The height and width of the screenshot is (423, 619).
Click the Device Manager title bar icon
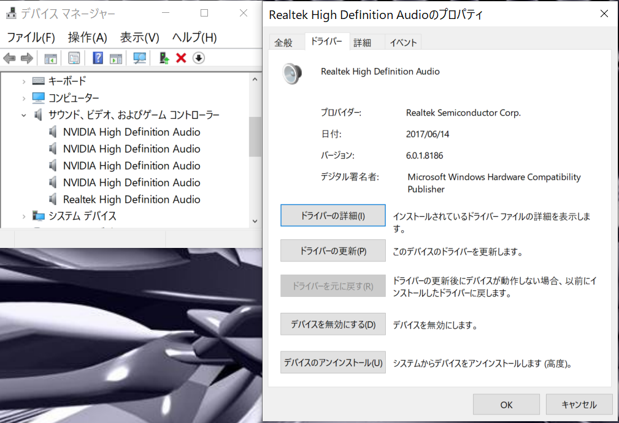coord(11,13)
